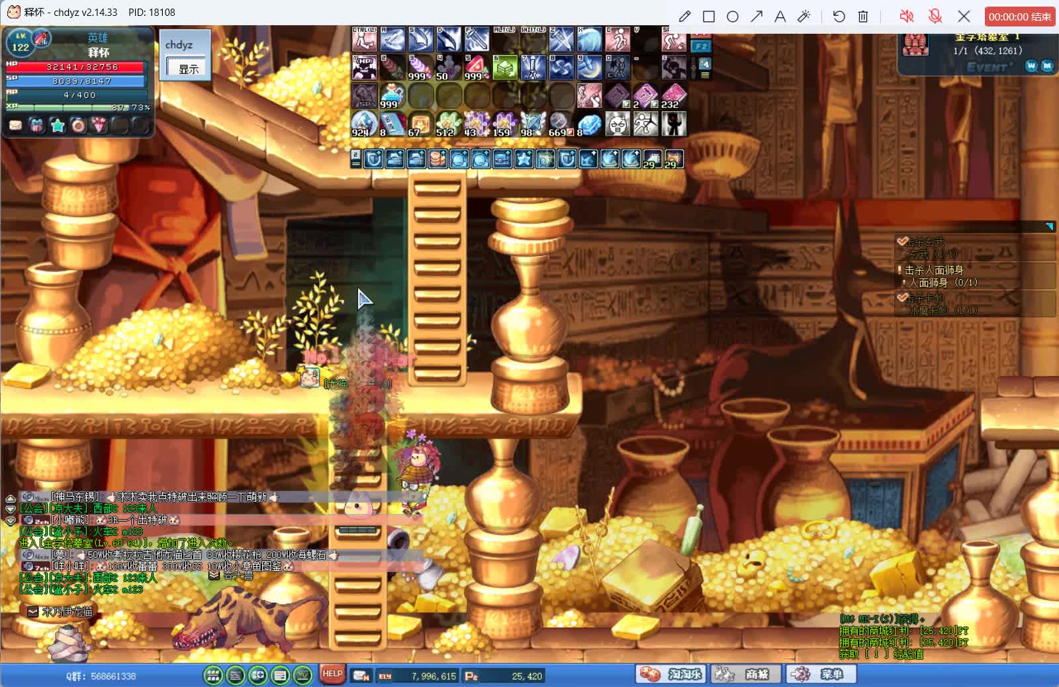
Task: Click the double-down arrow on the chat window
Action: tap(10, 521)
